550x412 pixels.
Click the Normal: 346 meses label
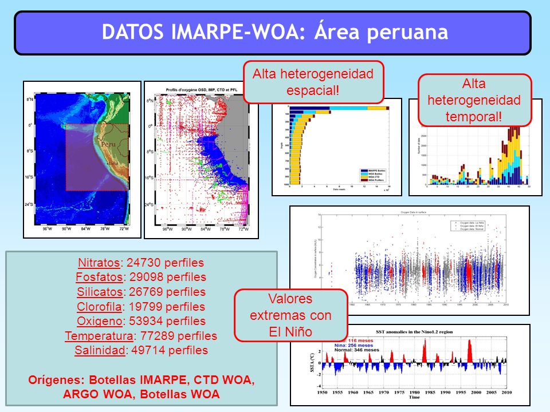pos(357,350)
